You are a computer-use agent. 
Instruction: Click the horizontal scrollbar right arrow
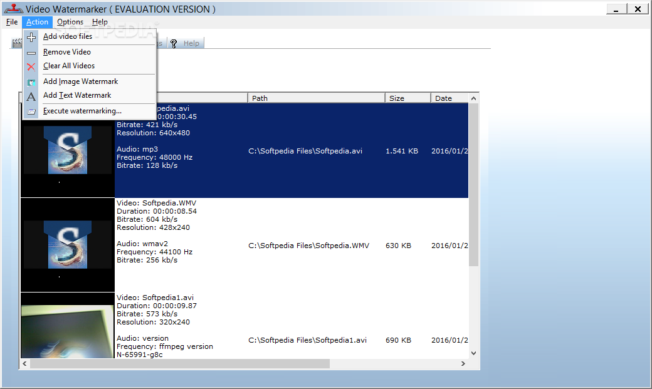(x=463, y=364)
